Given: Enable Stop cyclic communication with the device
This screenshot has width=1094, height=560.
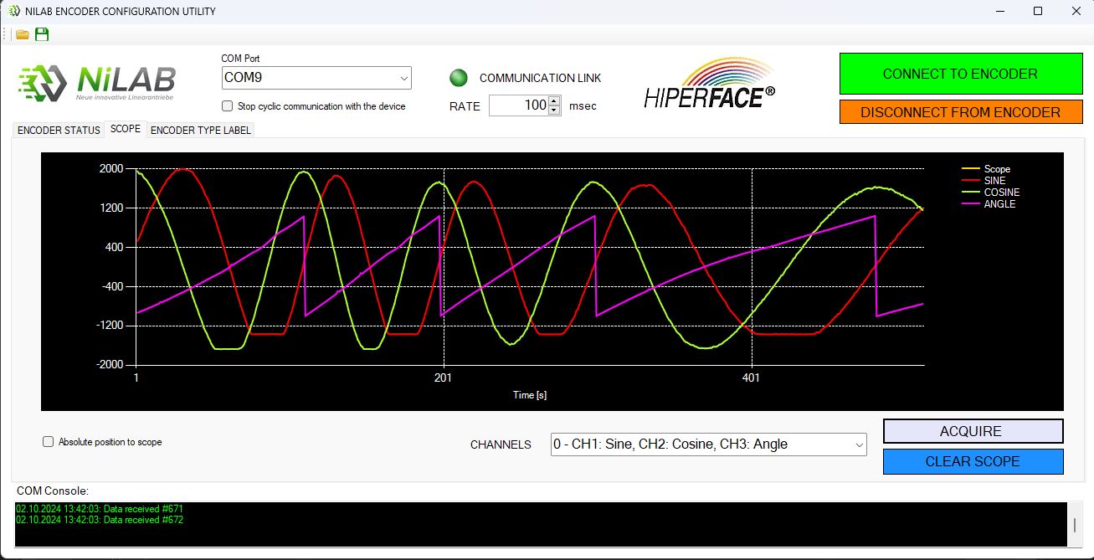Looking at the screenshot, I should (x=226, y=106).
